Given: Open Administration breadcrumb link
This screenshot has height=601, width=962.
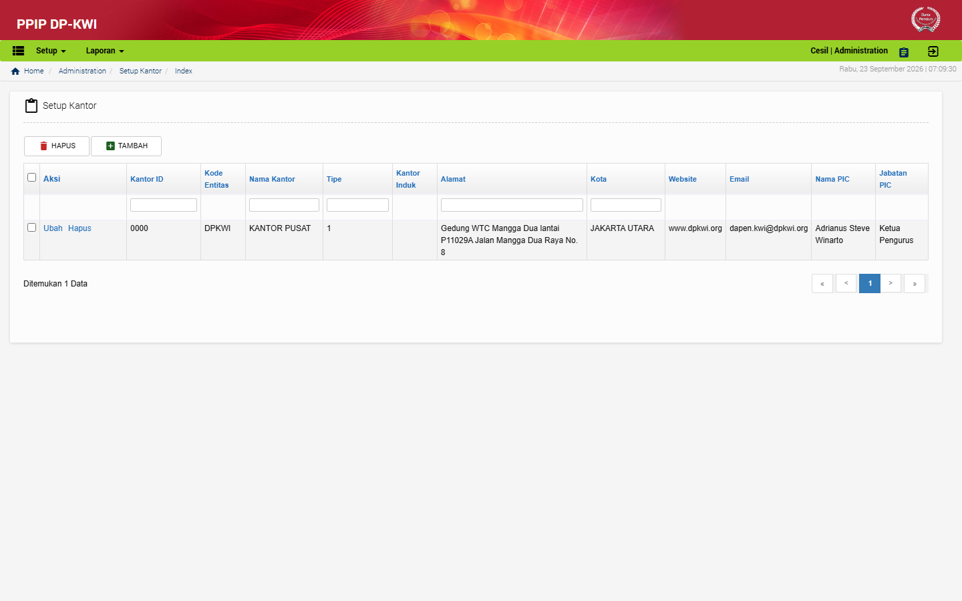Looking at the screenshot, I should [x=82, y=71].
